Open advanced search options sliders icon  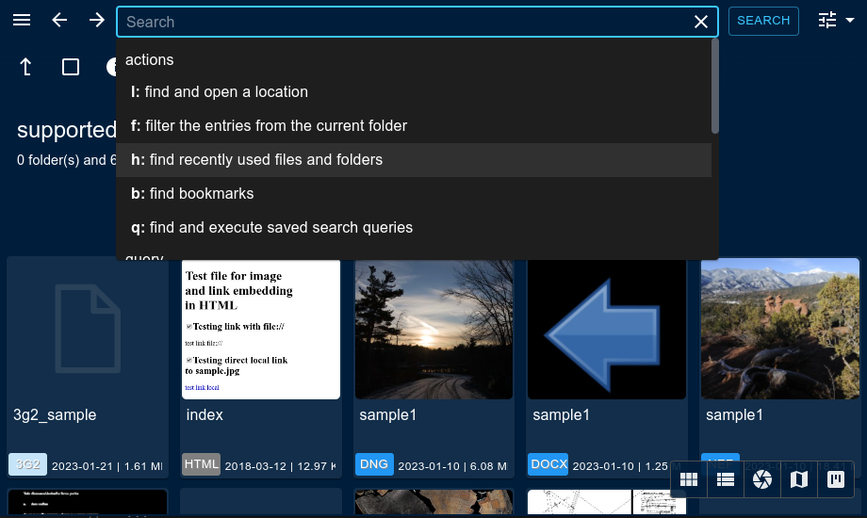pyautogui.click(x=827, y=21)
